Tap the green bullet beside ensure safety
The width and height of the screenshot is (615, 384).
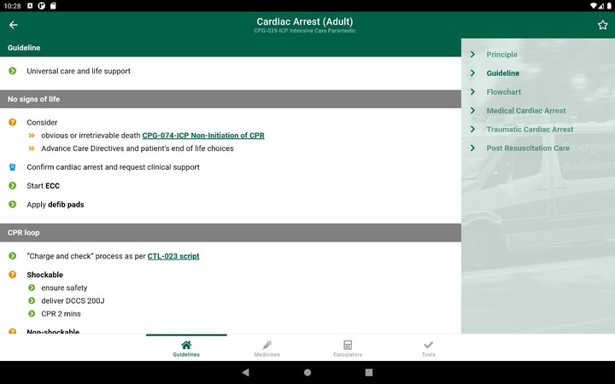(x=32, y=288)
